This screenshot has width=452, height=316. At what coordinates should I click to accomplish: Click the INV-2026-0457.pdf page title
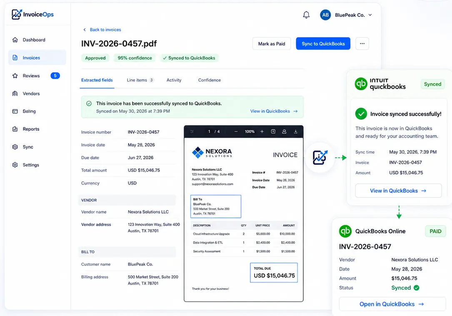pyautogui.click(x=119, y=44)
